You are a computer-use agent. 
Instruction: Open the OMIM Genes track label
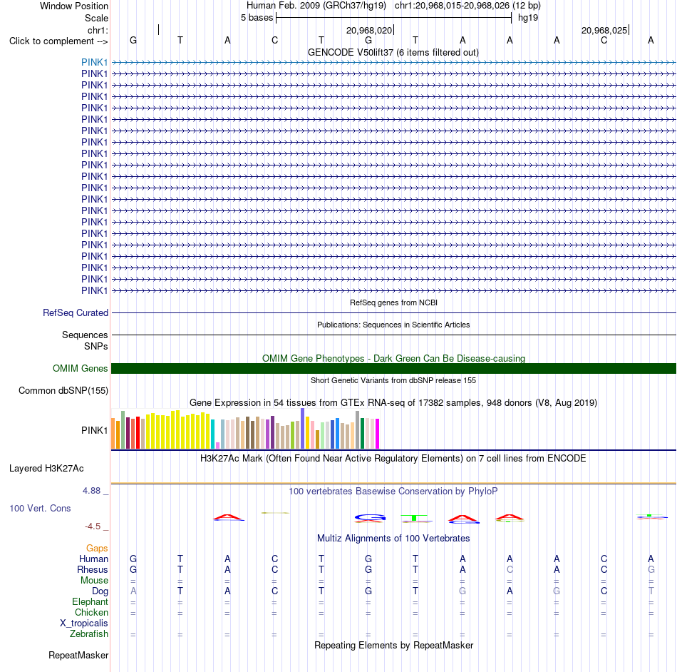coord(80,368)
